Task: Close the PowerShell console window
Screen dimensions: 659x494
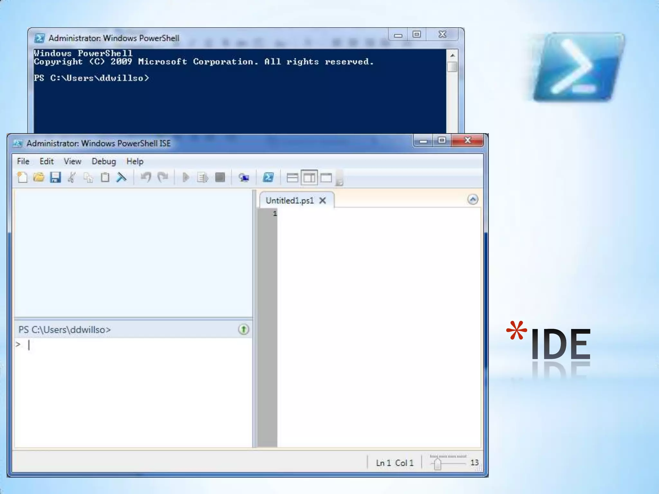Action: [x=442, y=34]
